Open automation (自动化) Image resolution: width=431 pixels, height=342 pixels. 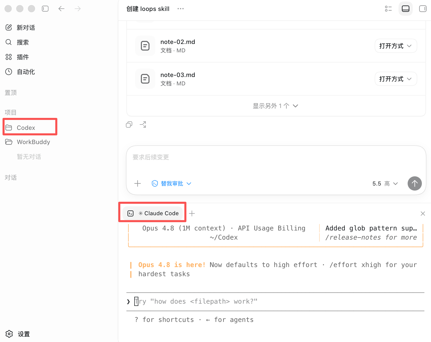coord(20,72)
